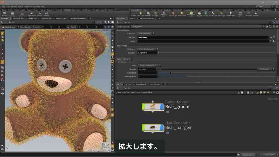Screen dimensions: 279x157
Task: Select the Sky Light shelf tool
Action: (199, 14)
